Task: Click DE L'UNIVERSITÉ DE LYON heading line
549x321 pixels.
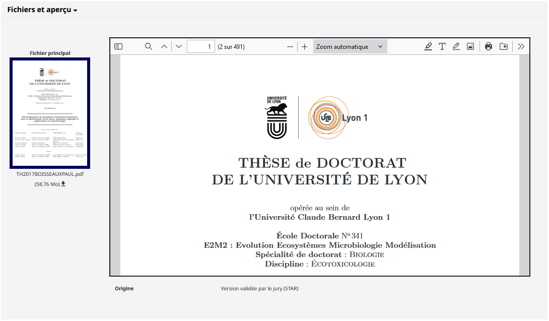Action: 320,180
